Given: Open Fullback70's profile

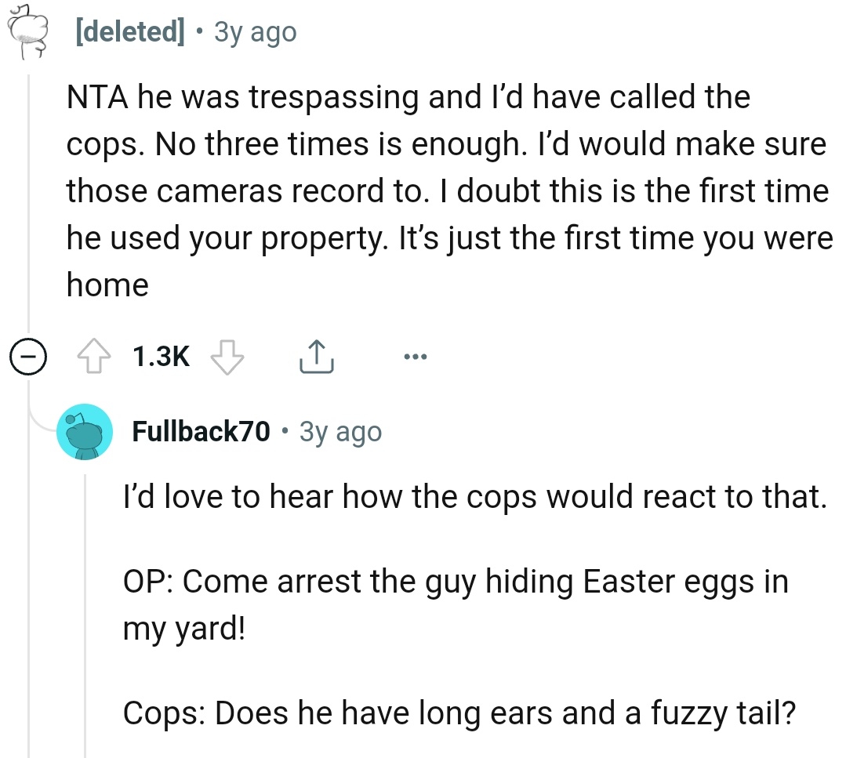Looking at the screenshot, I should tap(201, 430).
